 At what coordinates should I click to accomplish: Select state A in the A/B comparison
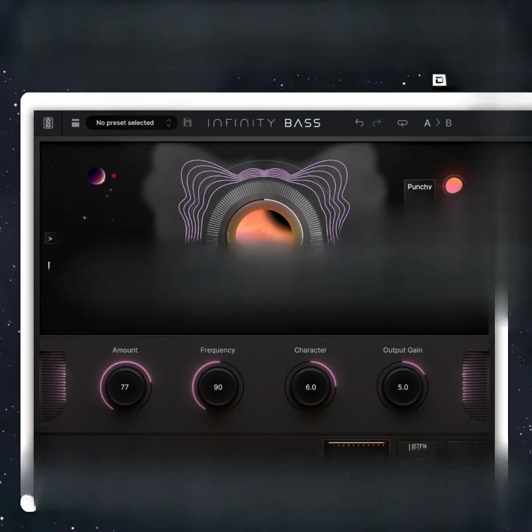[426, 123]
